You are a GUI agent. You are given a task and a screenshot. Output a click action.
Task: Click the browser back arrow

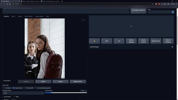pos(2,4)
